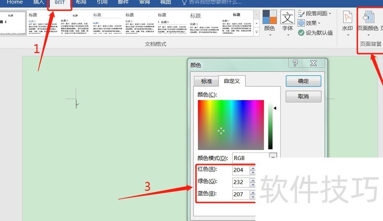Select the last document format thumbnail

(237, 23)
